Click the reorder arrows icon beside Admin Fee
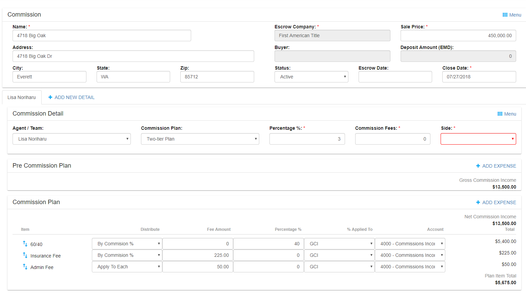 click(25, 267)
